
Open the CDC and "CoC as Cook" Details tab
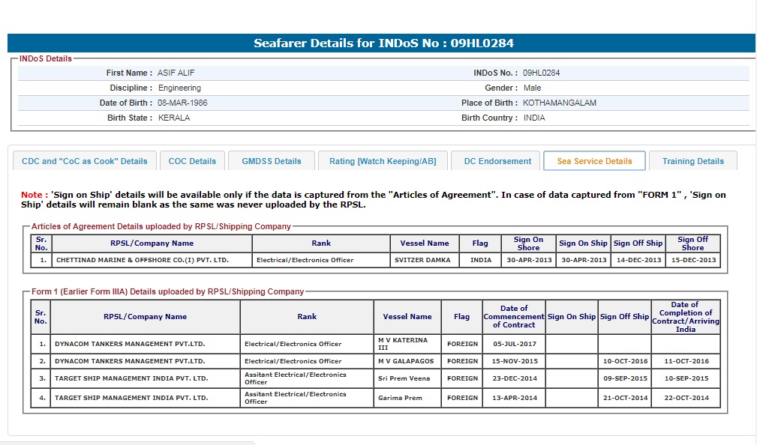(x=85, y=161)
